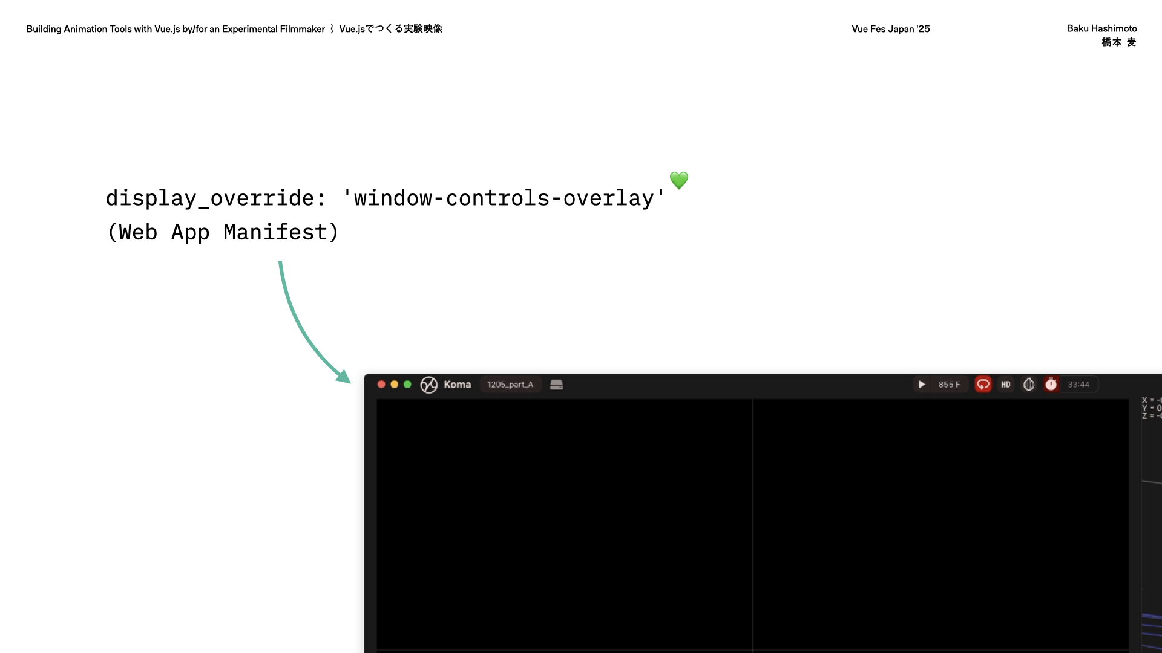Click the Vue Fes Japan '25 header text

coord(890,29)
